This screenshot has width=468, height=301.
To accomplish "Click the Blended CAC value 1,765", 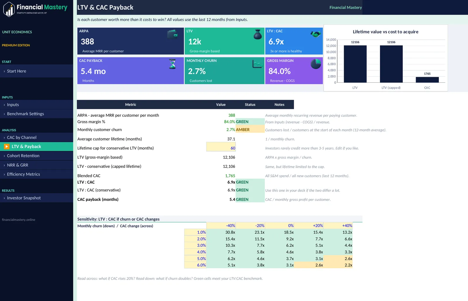I will pos(230,176).
